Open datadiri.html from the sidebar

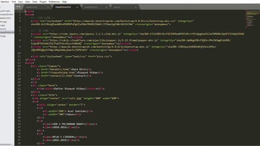[x=5, y=18]
